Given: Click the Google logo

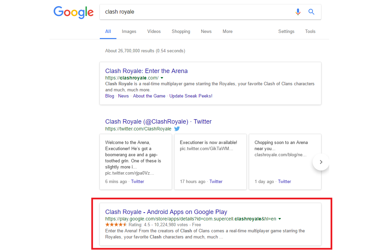Looking at the screenshot, I should [73, 12].
